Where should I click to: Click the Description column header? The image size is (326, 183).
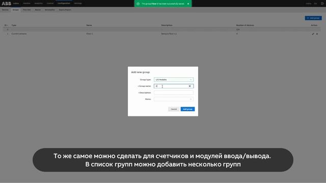[x=167, y=25]
